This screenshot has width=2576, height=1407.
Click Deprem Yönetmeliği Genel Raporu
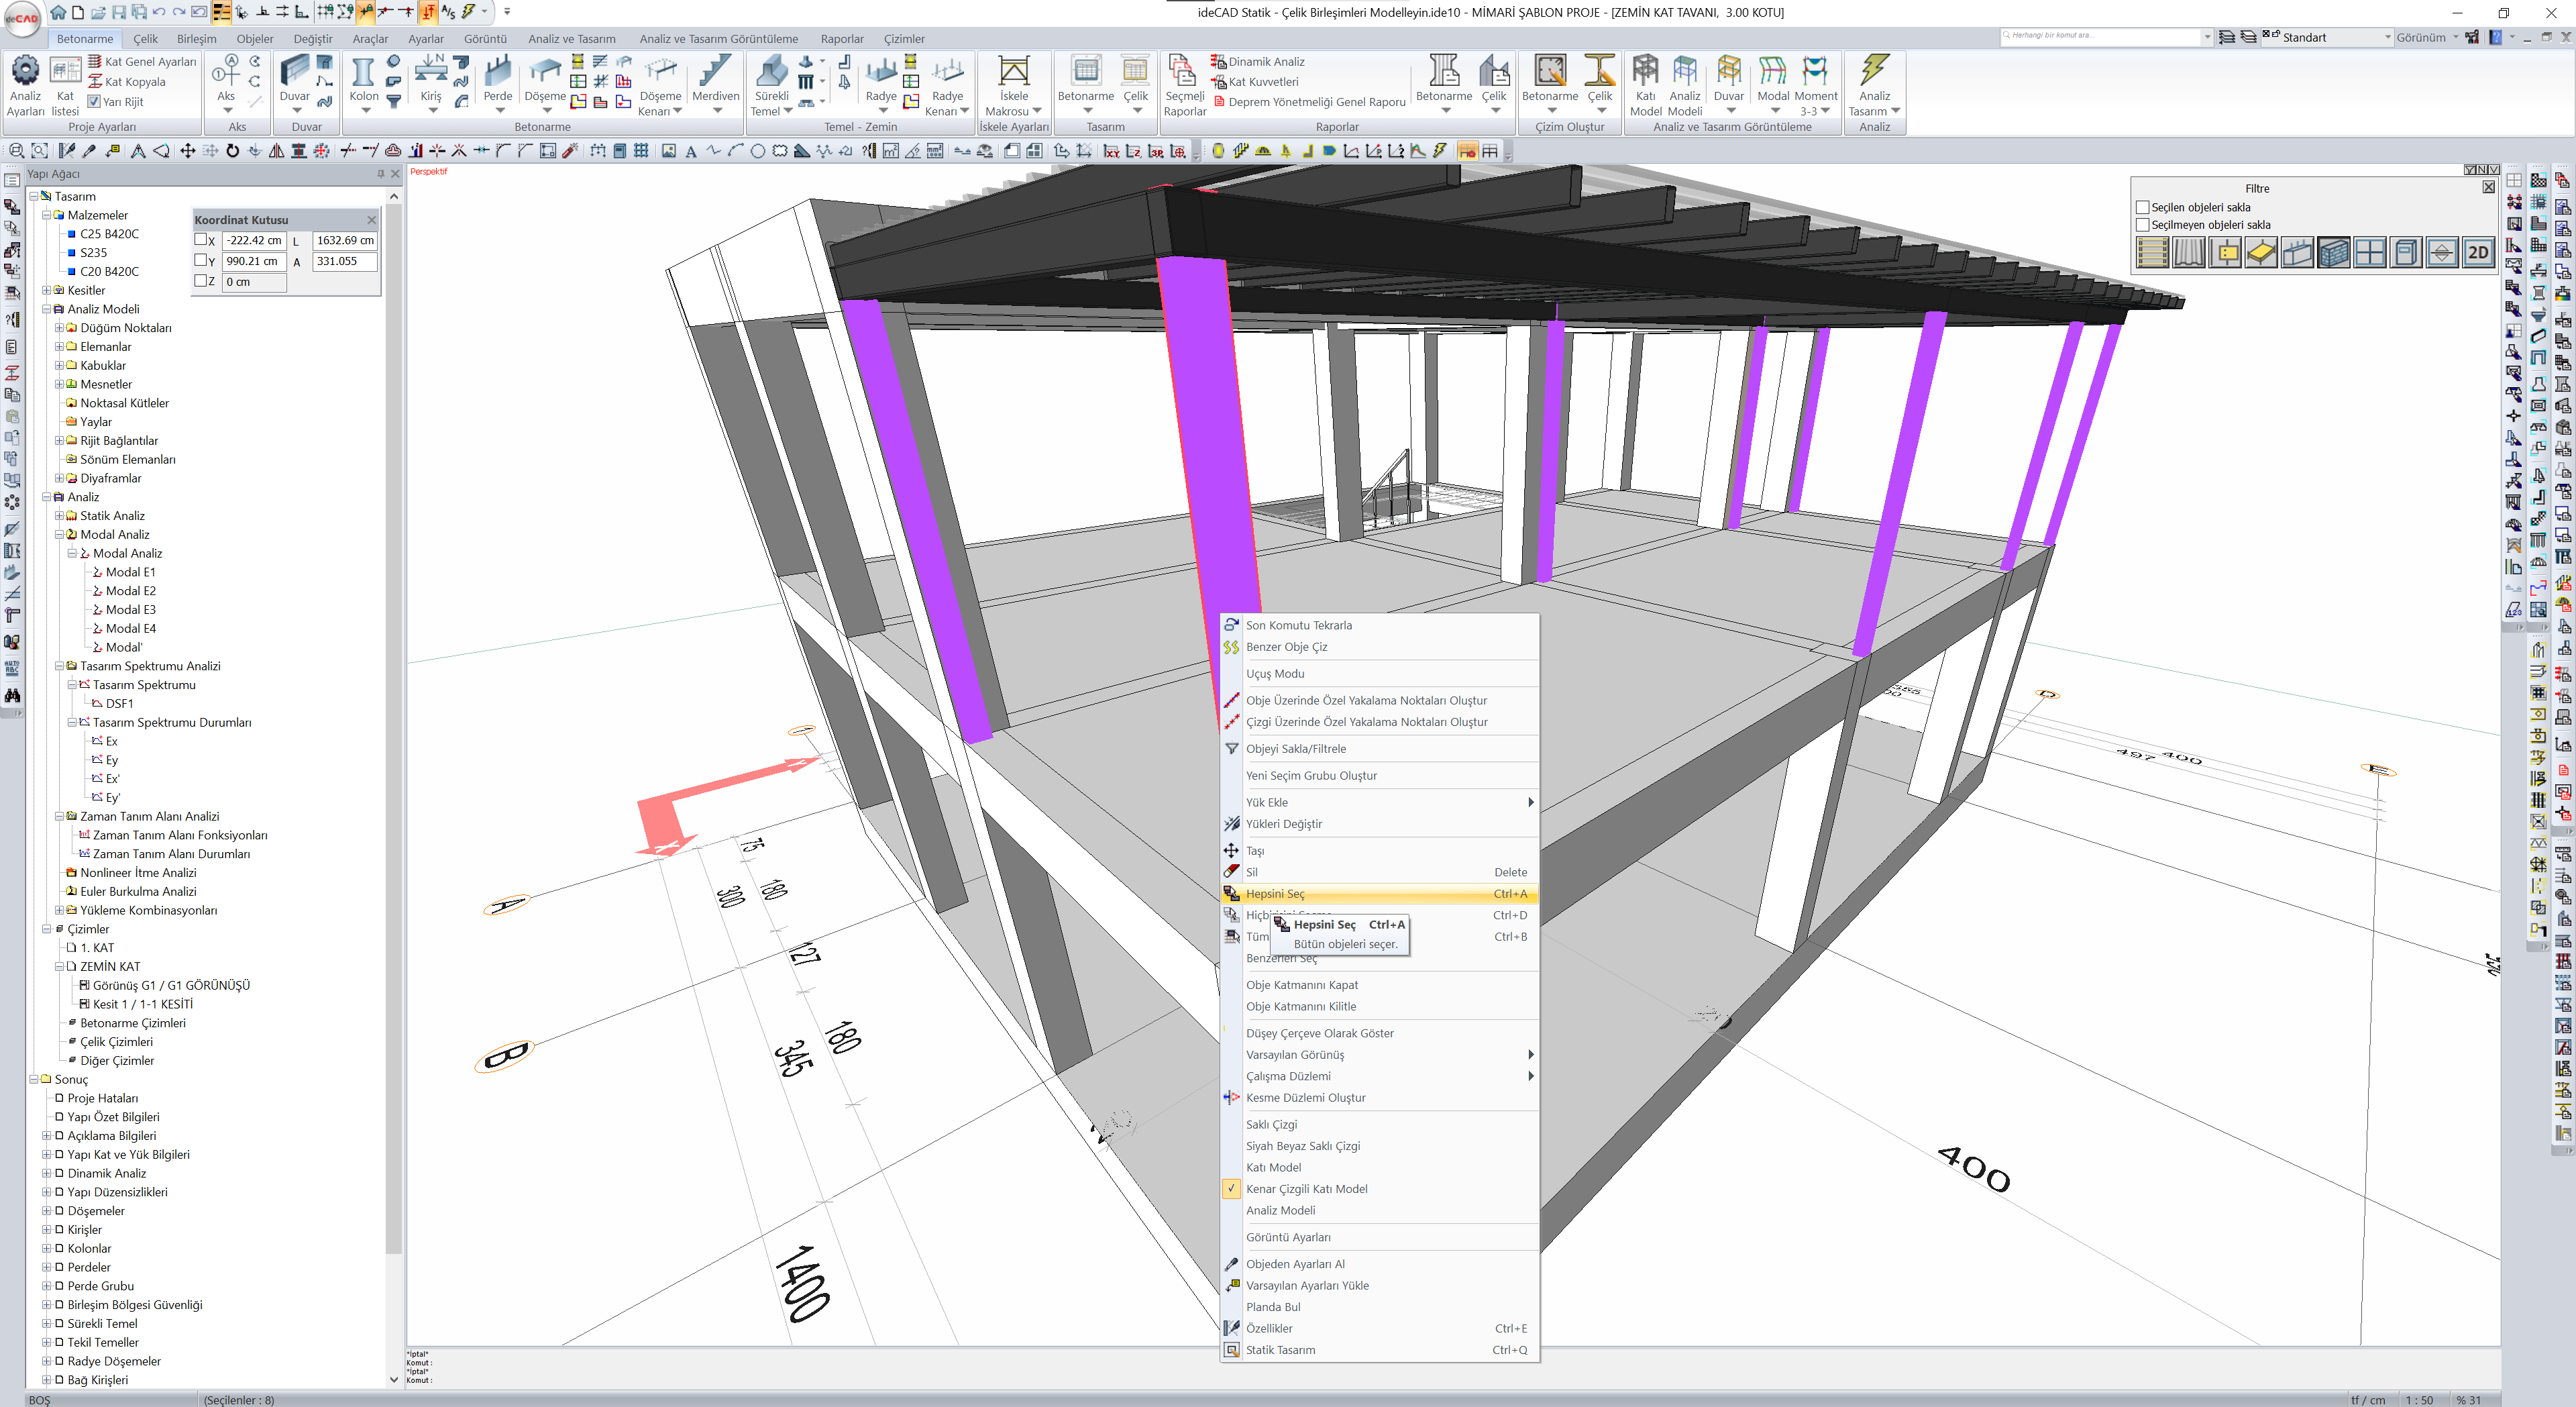[x=1316, y=102]
